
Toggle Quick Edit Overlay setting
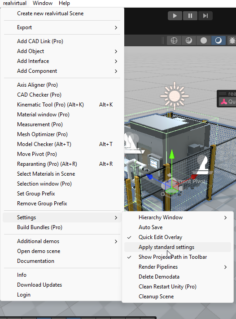coord(178,237)
